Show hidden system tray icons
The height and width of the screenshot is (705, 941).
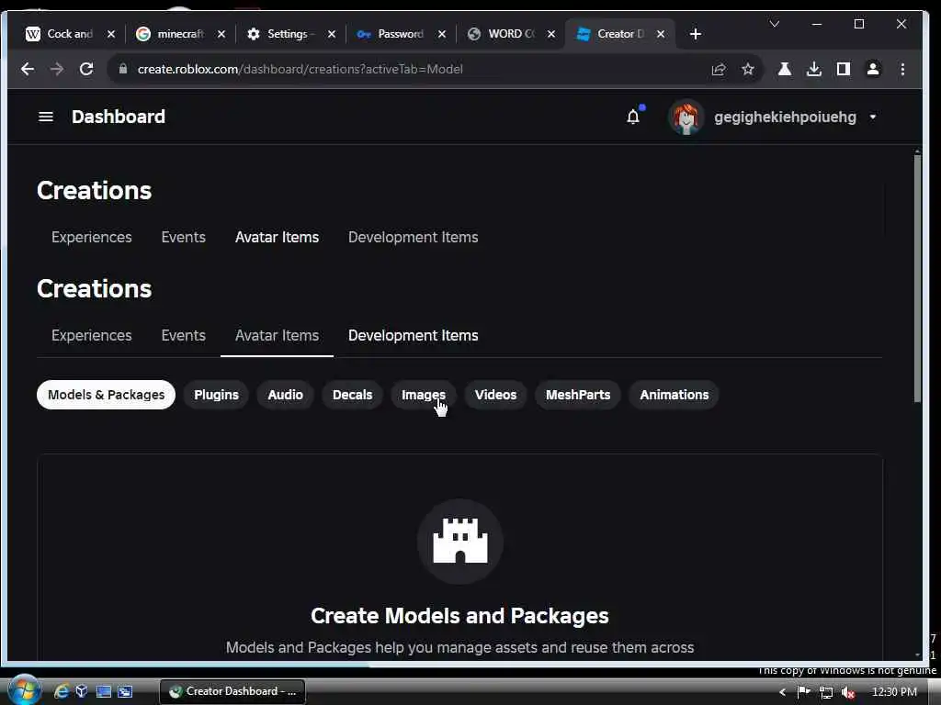click(x=782, y=692)
